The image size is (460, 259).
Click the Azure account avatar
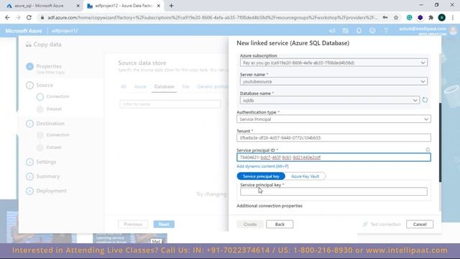click(454, 30)
